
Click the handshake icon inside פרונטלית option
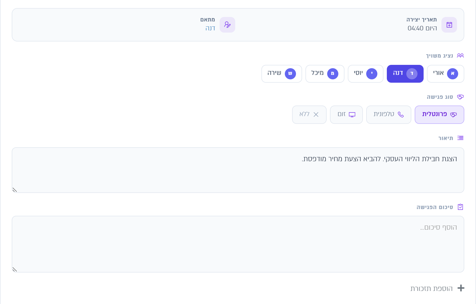coord(453,114)
